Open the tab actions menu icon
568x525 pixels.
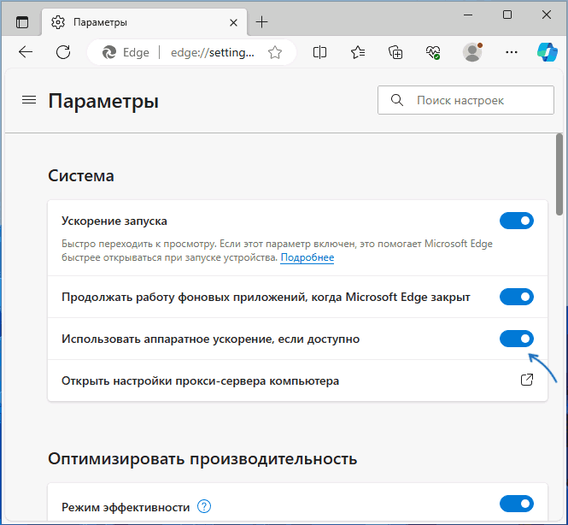click(x=22, y=22)
